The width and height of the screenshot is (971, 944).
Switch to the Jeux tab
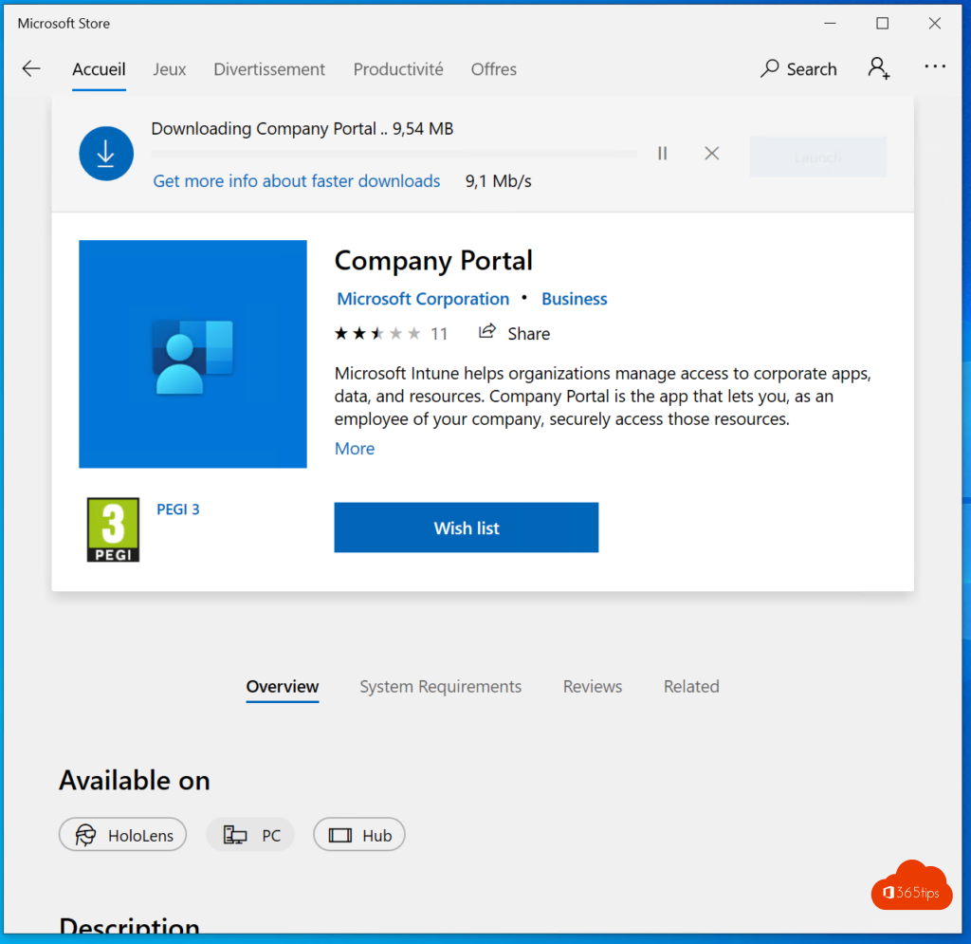[170, 69]
